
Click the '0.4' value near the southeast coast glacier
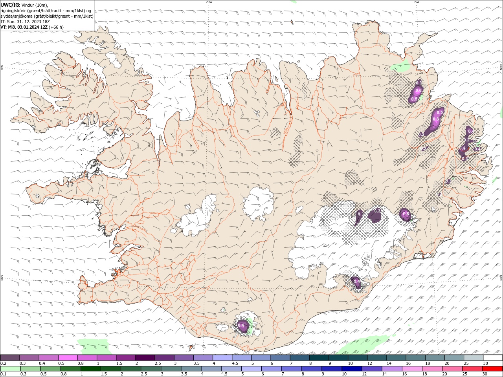click(x=357, y=281)
